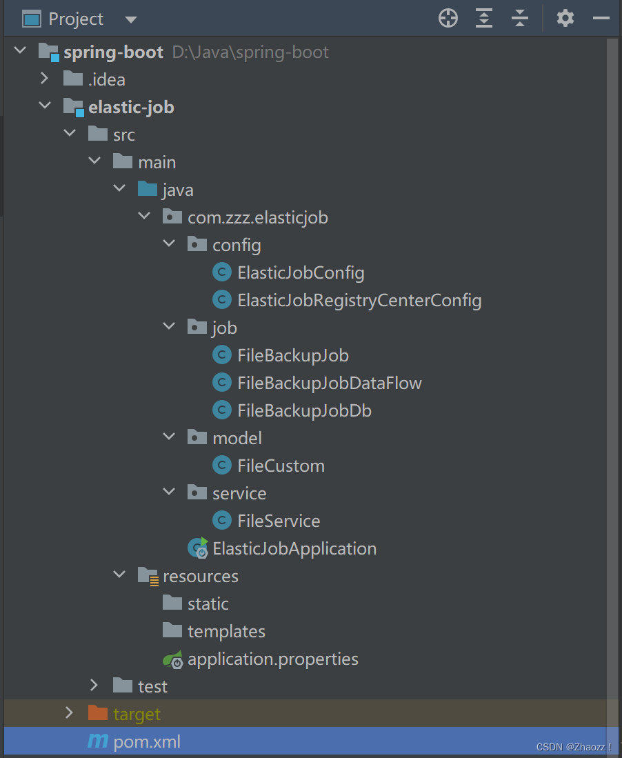Click the class icon beside FileCustom
Image resolution: width=622 pixels, height=758 pixels.
tap(221, 465)
